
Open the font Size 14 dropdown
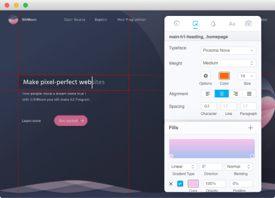point(247,76)
